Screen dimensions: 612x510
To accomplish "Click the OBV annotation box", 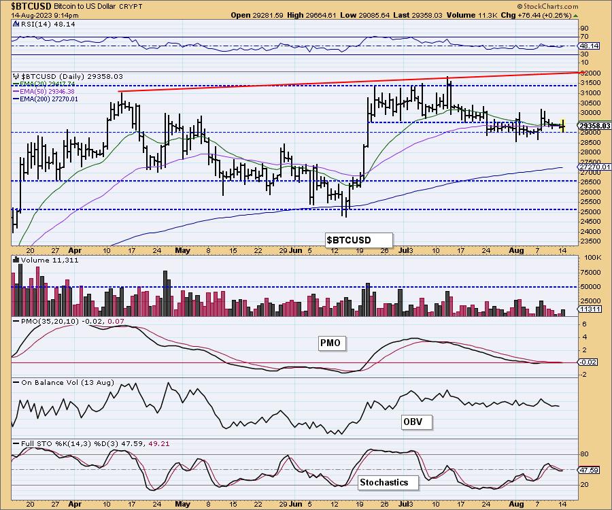I will coord(416,422).
